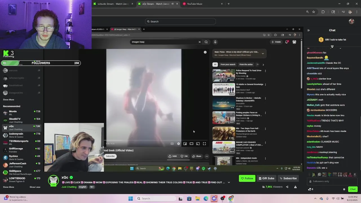
Task: Close the xQc Stream browser tab
Action: coord(177,4)
